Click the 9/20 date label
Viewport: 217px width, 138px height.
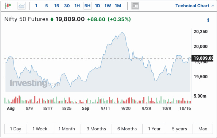(x=126, y=109)
